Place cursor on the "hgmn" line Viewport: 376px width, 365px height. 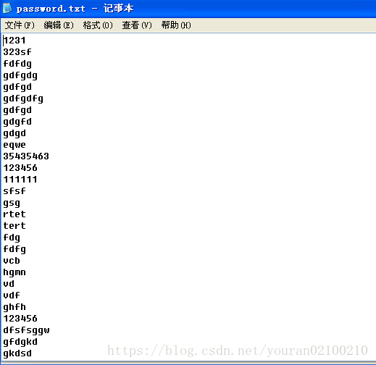[x=14, y=272]
